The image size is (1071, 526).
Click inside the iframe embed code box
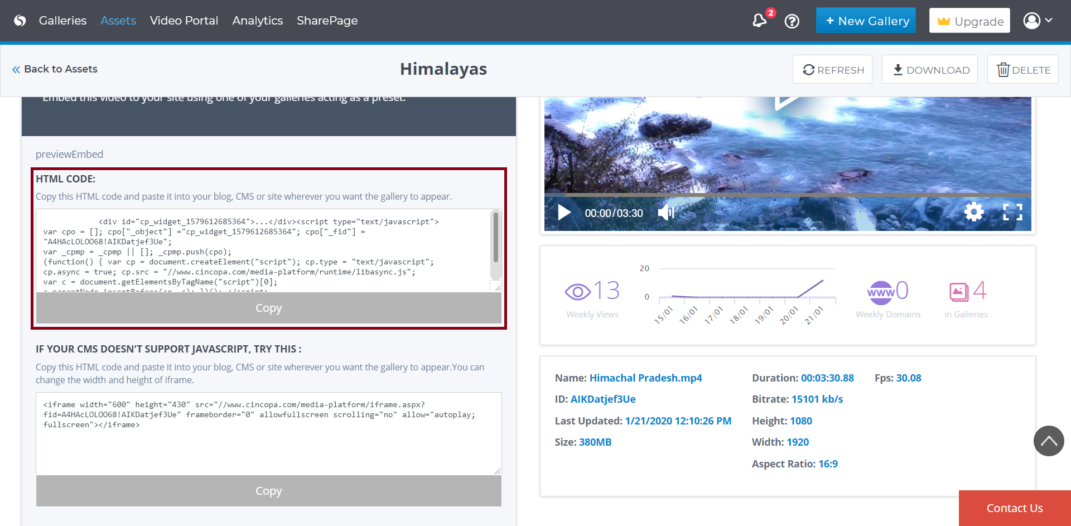[268, 441]
